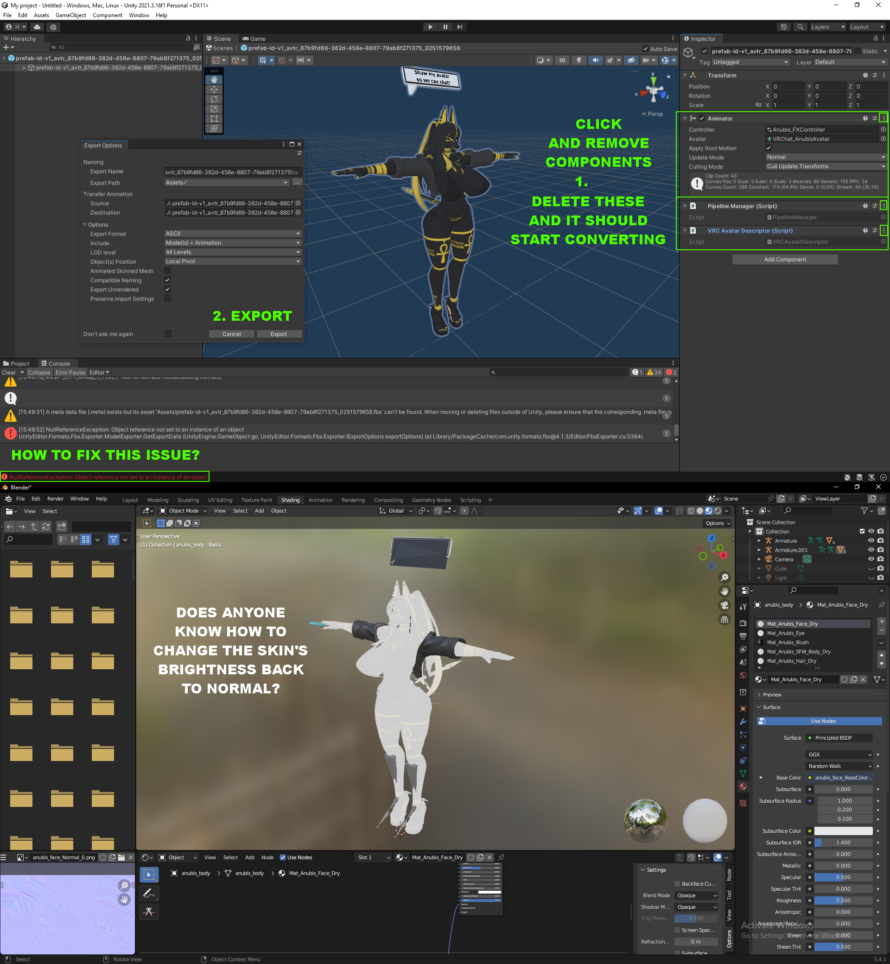Toggle Blender camera view icon
890x964 pixels.
tap(724, 605)
